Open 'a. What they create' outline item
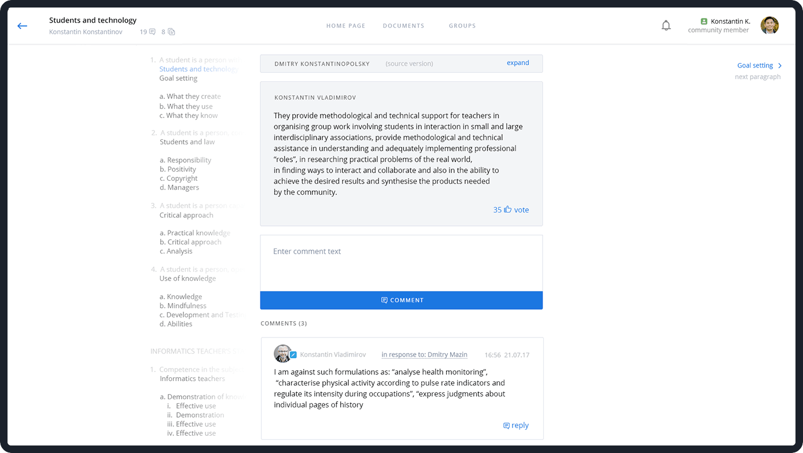 (190, 96)
